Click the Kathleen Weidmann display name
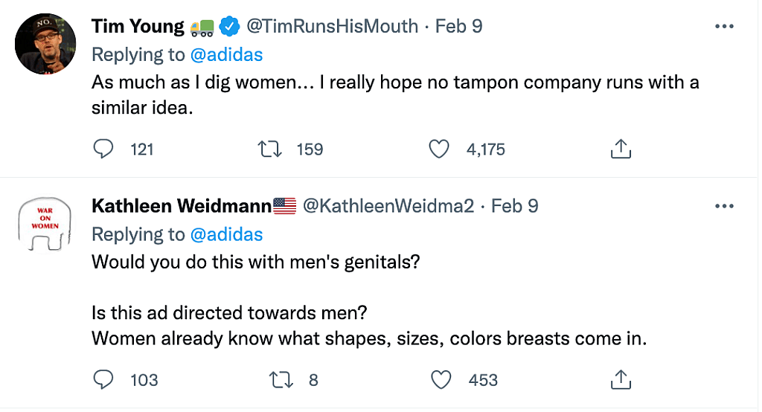Image resolution: width=762 pixels, height=412 pixels. [x=181, y=206]
